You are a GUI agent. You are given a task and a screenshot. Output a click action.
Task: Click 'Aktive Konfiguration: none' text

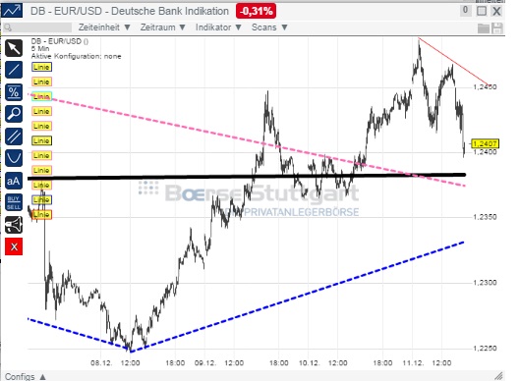point(77,56)
